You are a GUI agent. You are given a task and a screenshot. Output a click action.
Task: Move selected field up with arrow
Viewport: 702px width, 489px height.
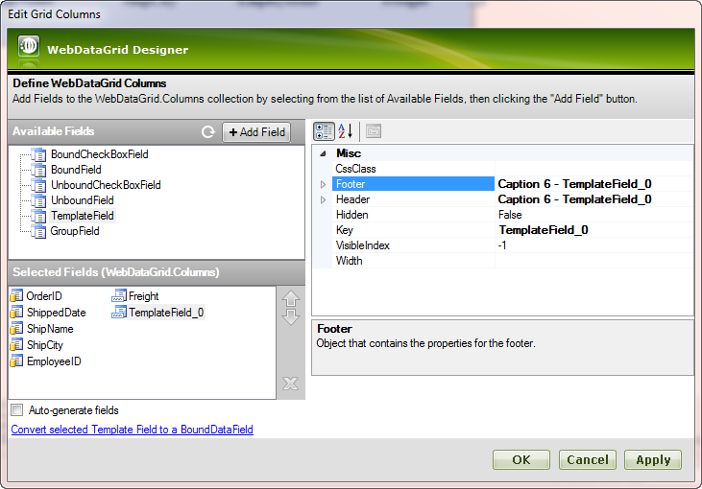(291, 298)
